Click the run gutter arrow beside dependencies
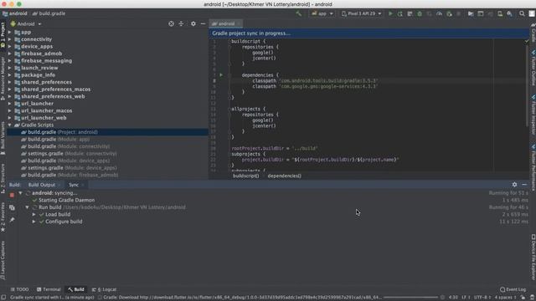This screenshot has width=536, height=301. (x=221, y=74)
